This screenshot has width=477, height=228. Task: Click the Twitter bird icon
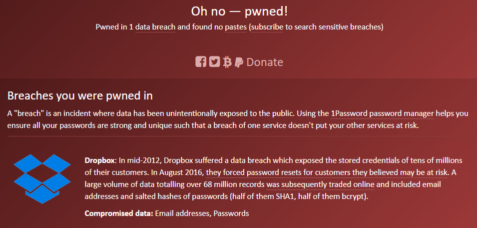coord(214,62)
